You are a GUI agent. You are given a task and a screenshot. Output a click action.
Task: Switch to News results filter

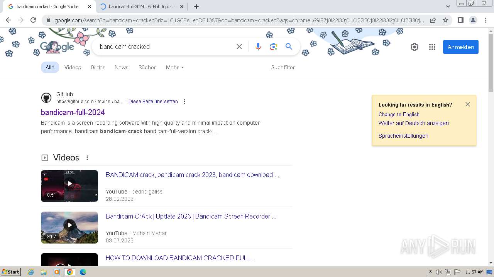121,67
